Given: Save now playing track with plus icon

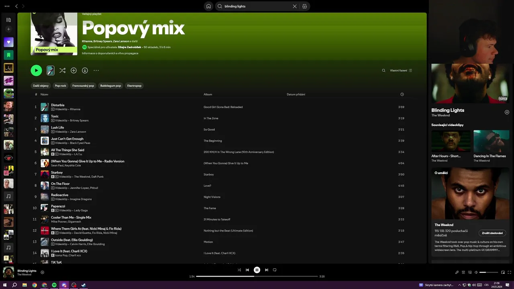Looking at the screenshot, I should [42, 272].
